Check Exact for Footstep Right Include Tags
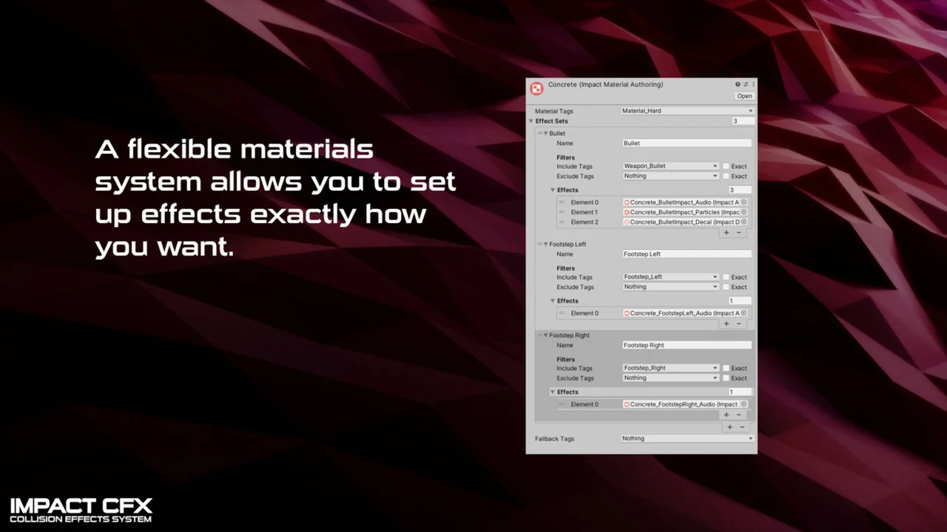Screen dimensions: 947x532 pos(726,368)
